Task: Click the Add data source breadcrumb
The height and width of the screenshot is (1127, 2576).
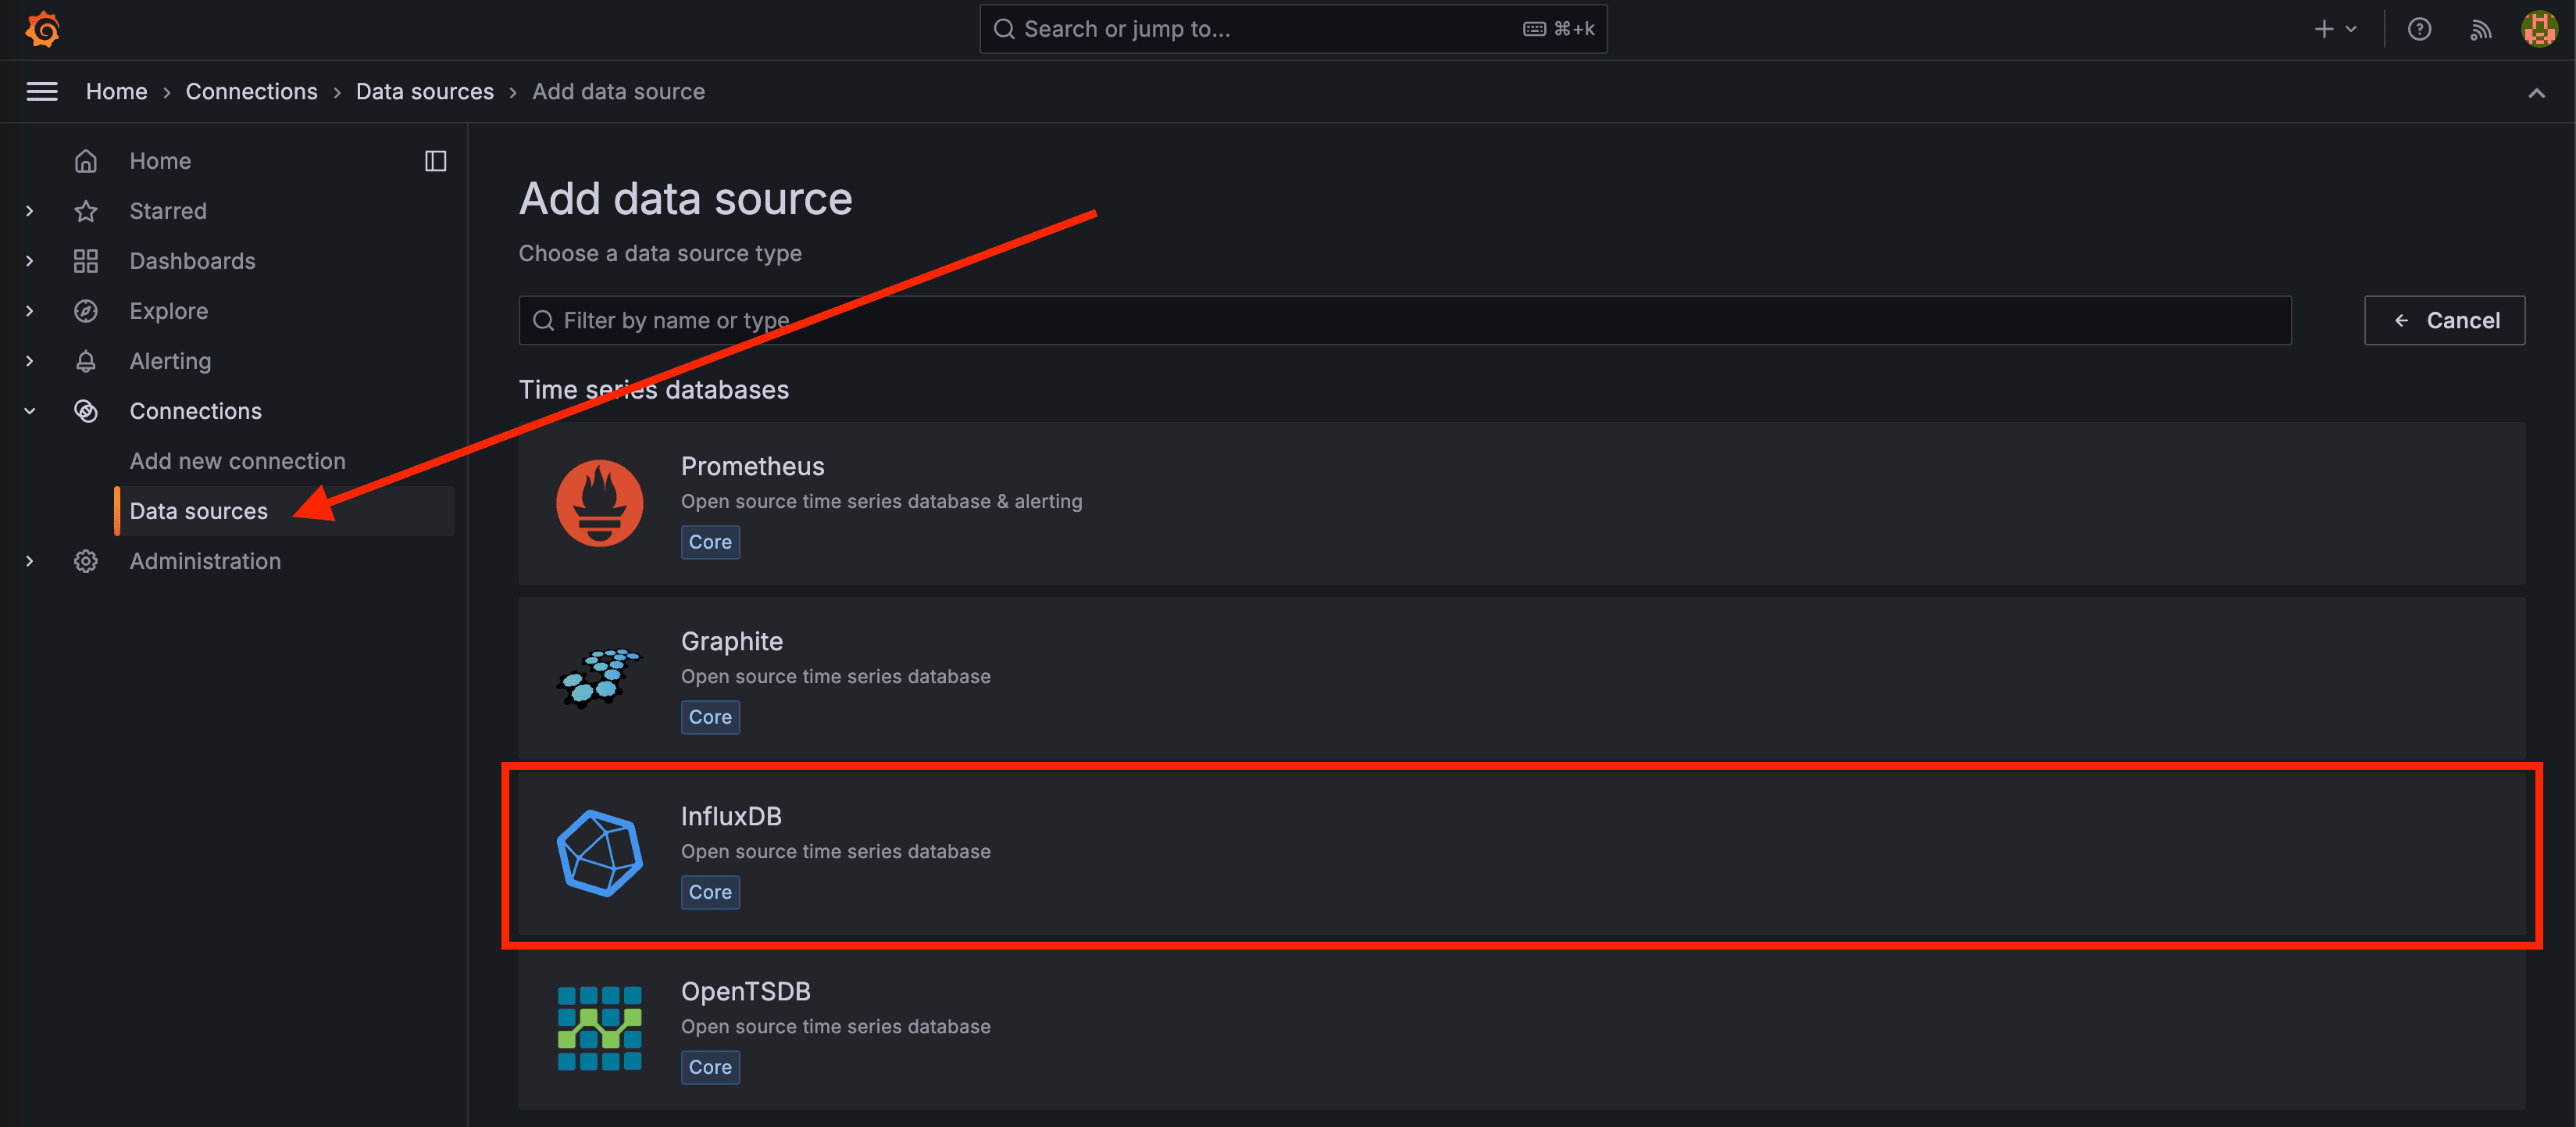Action: coord(618,92)
